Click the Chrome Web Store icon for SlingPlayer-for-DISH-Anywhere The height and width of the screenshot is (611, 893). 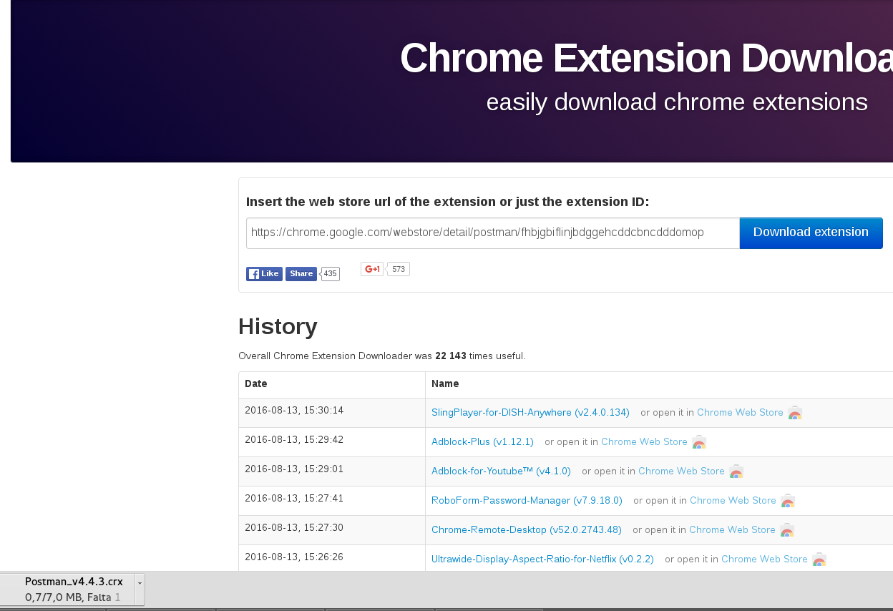795,413
